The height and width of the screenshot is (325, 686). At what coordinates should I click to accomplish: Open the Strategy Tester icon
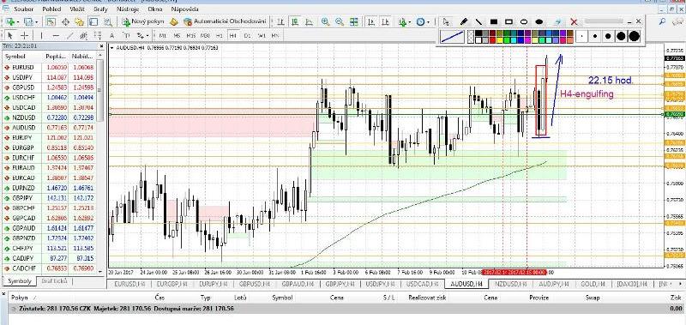pyautogui.click(x=108, y=21)
